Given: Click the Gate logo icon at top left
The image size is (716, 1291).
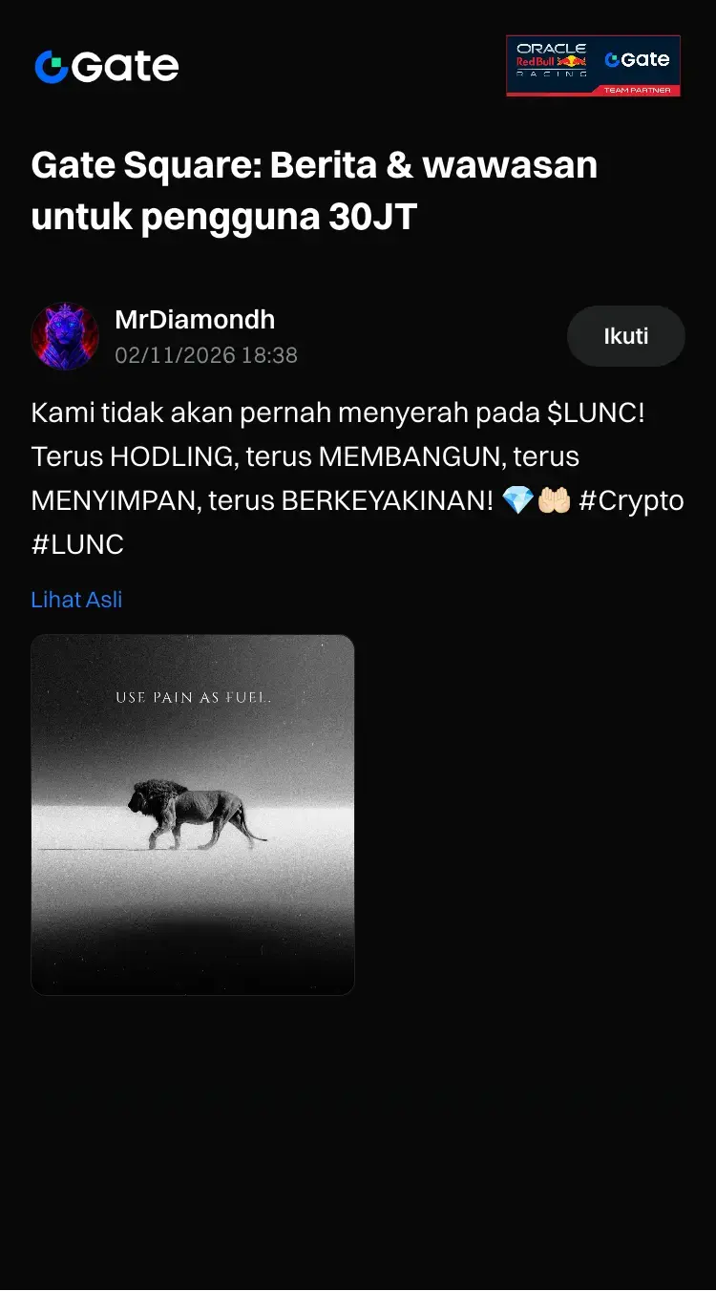Looking at the screenshot, I should [x=51, y=67].
